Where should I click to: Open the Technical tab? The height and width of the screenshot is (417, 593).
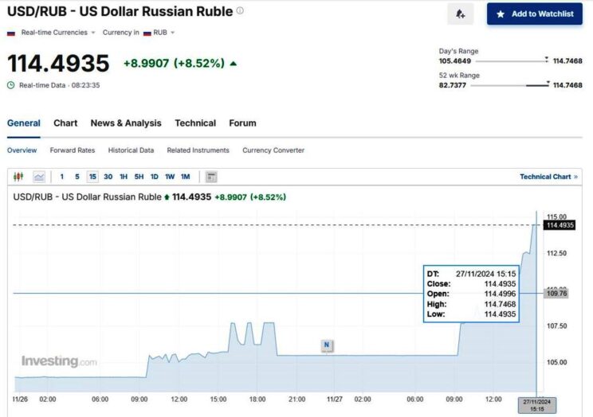pos(195,123)
